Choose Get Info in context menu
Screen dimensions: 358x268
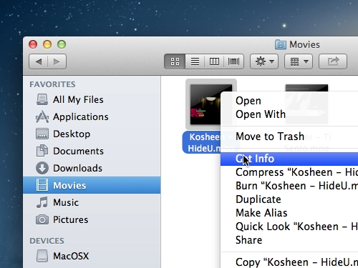point(289,159)
